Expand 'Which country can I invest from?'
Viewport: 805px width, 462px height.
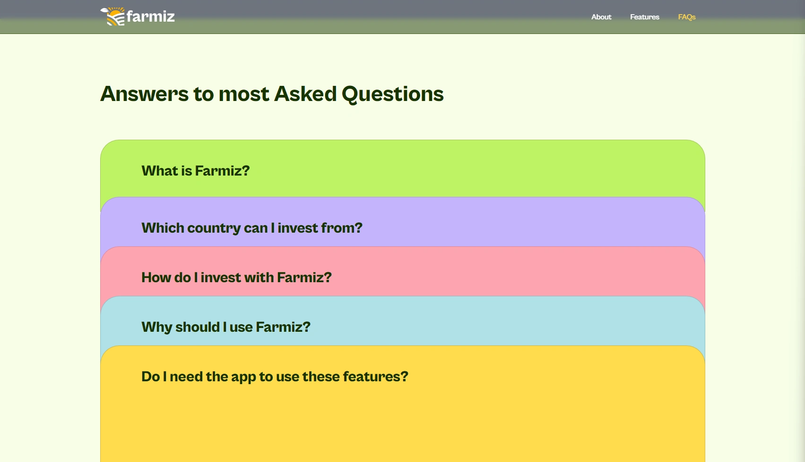pyautogui.click(x=402, y=222)
